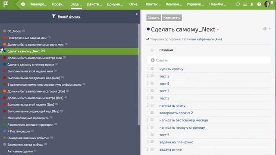Select filter Ожидание внешних событий

(28, 138)
